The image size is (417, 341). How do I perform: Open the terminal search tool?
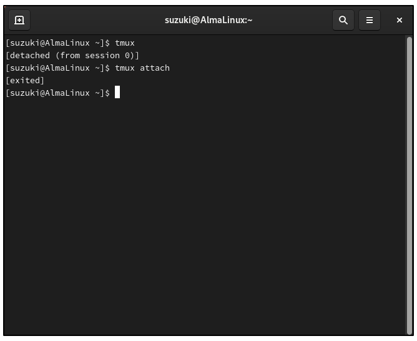(x=343, y=20)
